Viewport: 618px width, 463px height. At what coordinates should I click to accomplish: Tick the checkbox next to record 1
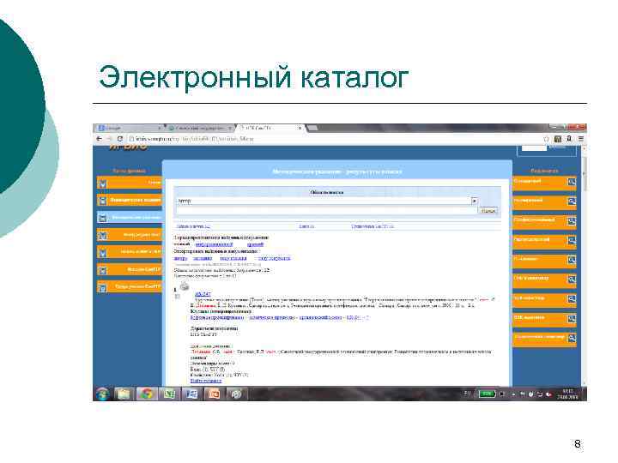coord(178,297)
